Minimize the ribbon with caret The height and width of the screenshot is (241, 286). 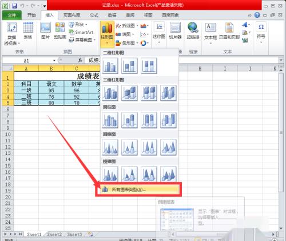click(x=250, y=15)
